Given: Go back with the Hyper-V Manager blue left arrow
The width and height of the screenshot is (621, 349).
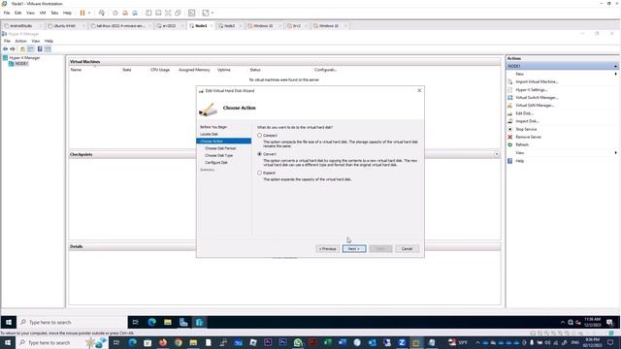Looking at the screenshot, I should click(5, 49).
